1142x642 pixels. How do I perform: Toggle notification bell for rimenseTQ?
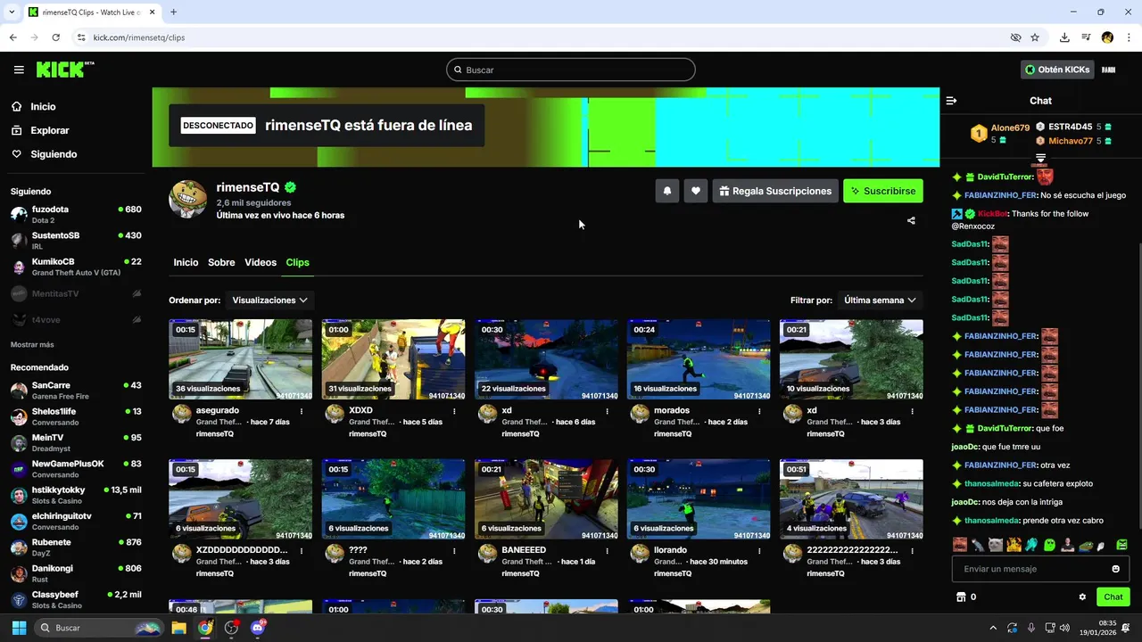(666, 191)
